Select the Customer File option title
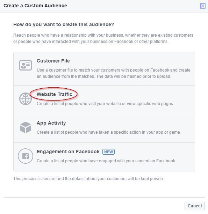The width and height of the screenshot is (208, 214). coord(53,61)
